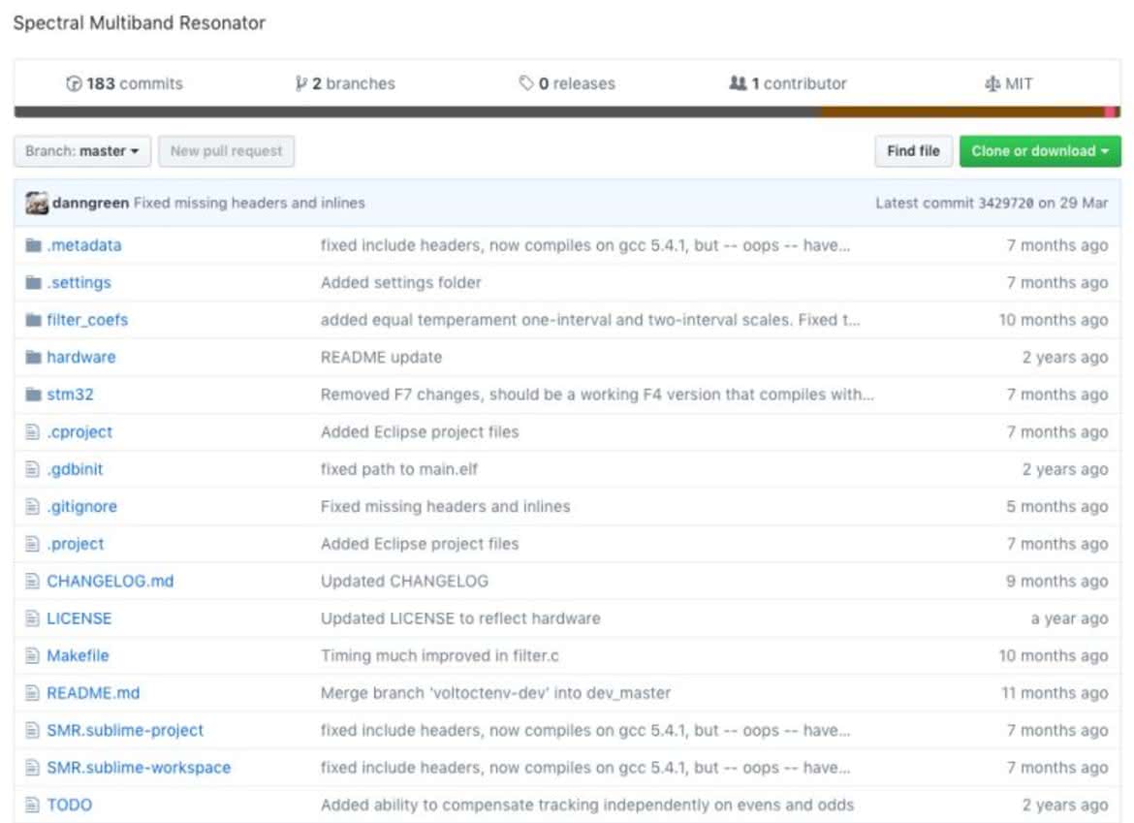This screenshot has height=823, width=1134.
Task: Open the 'Updated CHANGELOG' commit message
Action: (x=404, y=582)
